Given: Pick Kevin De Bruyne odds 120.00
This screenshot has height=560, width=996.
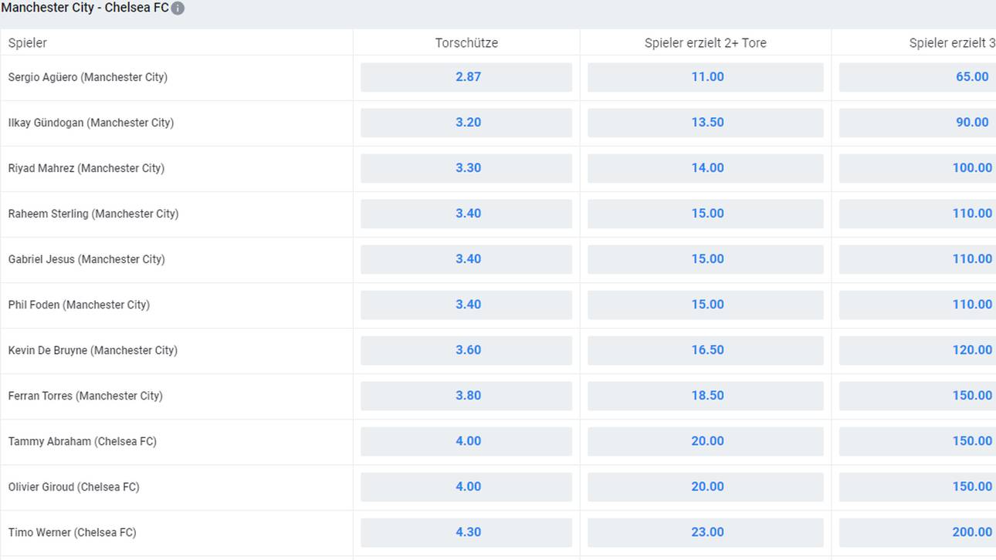Looking at the screenshot, I should click(917, 350).
